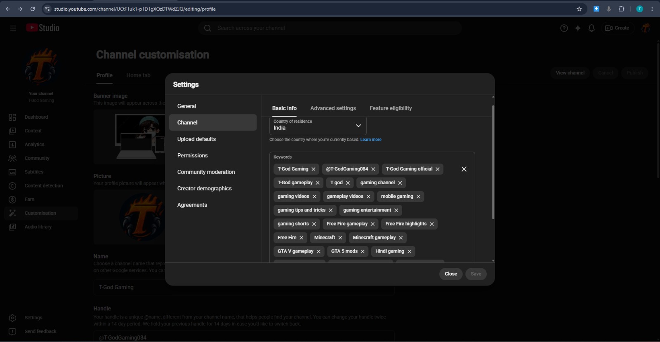The height and width of the screenshot is (342, 660).
Task: Open Earn in the sidebar
Action: (x=41, y=199)
